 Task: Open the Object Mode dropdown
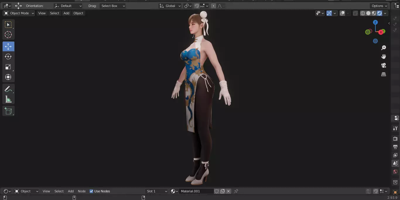pyautogui.click(x=19, y=13)
